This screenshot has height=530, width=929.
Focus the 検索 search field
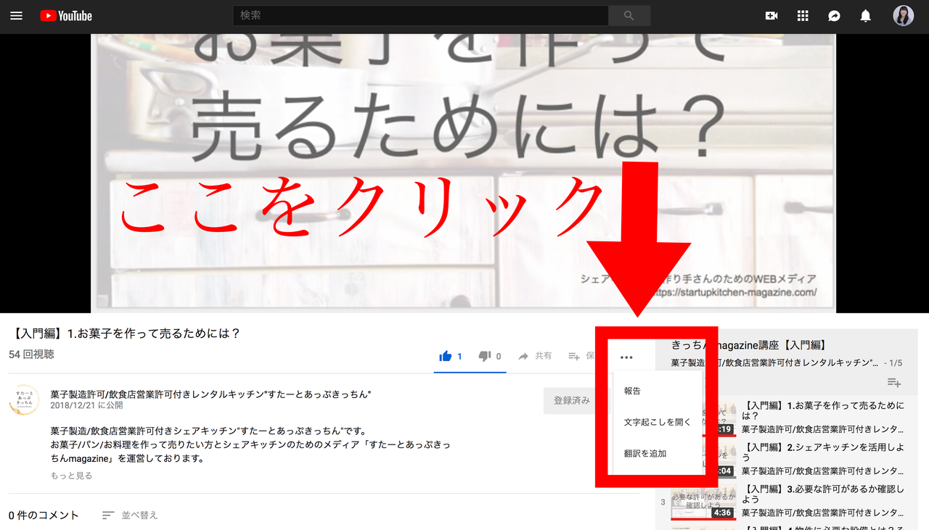pyautogui.click(x=421, y=16)
